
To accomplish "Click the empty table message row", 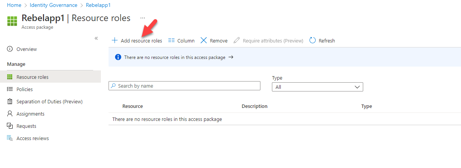I will pyautogui.click(x=285, y=119).
